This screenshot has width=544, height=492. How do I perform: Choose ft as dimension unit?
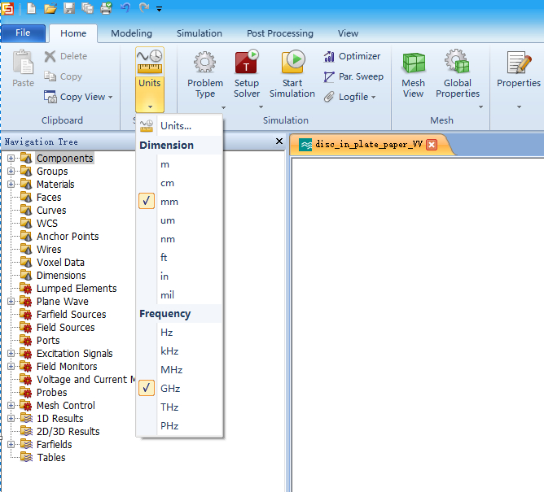179,258
